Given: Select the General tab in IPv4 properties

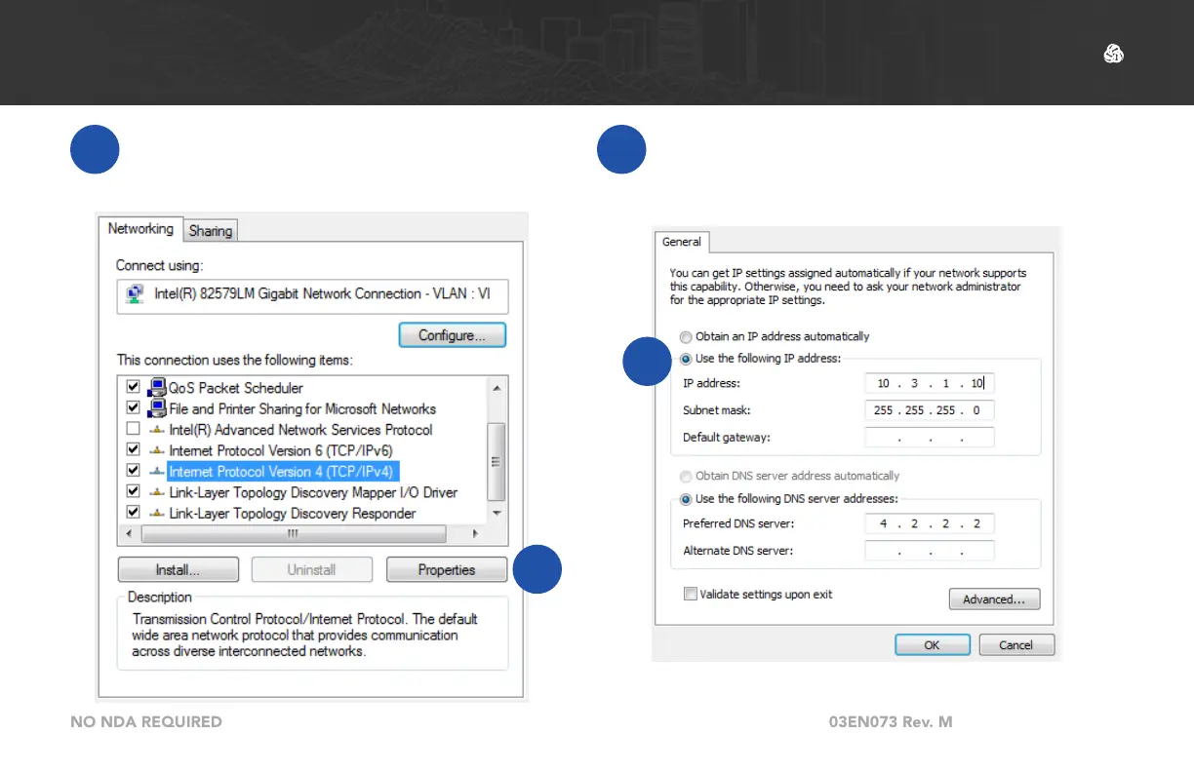Looking at the screenshot, I should tap(682, 242).
